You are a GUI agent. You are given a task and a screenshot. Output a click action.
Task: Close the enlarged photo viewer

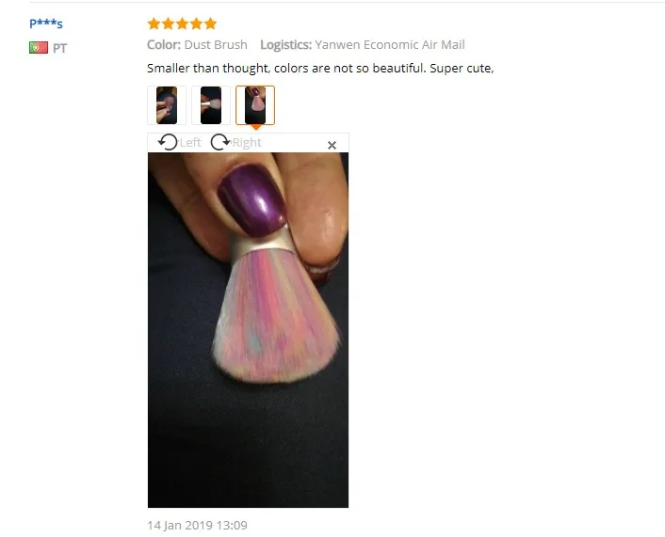coord(332,145)
